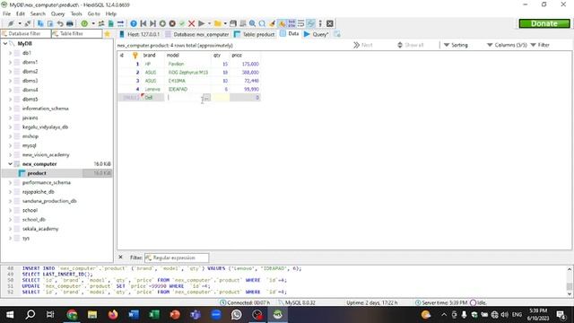The width and height of the screenshot is (574, 323).
Task: Open the Search menu
Action: tap(38, 13)
